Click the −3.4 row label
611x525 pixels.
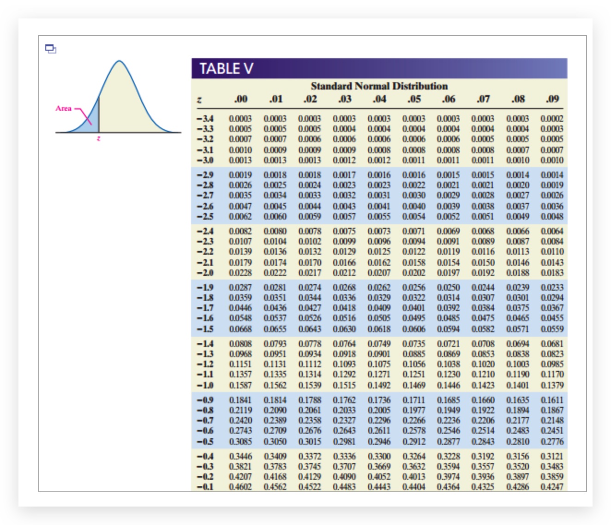[x=205, y=119]
